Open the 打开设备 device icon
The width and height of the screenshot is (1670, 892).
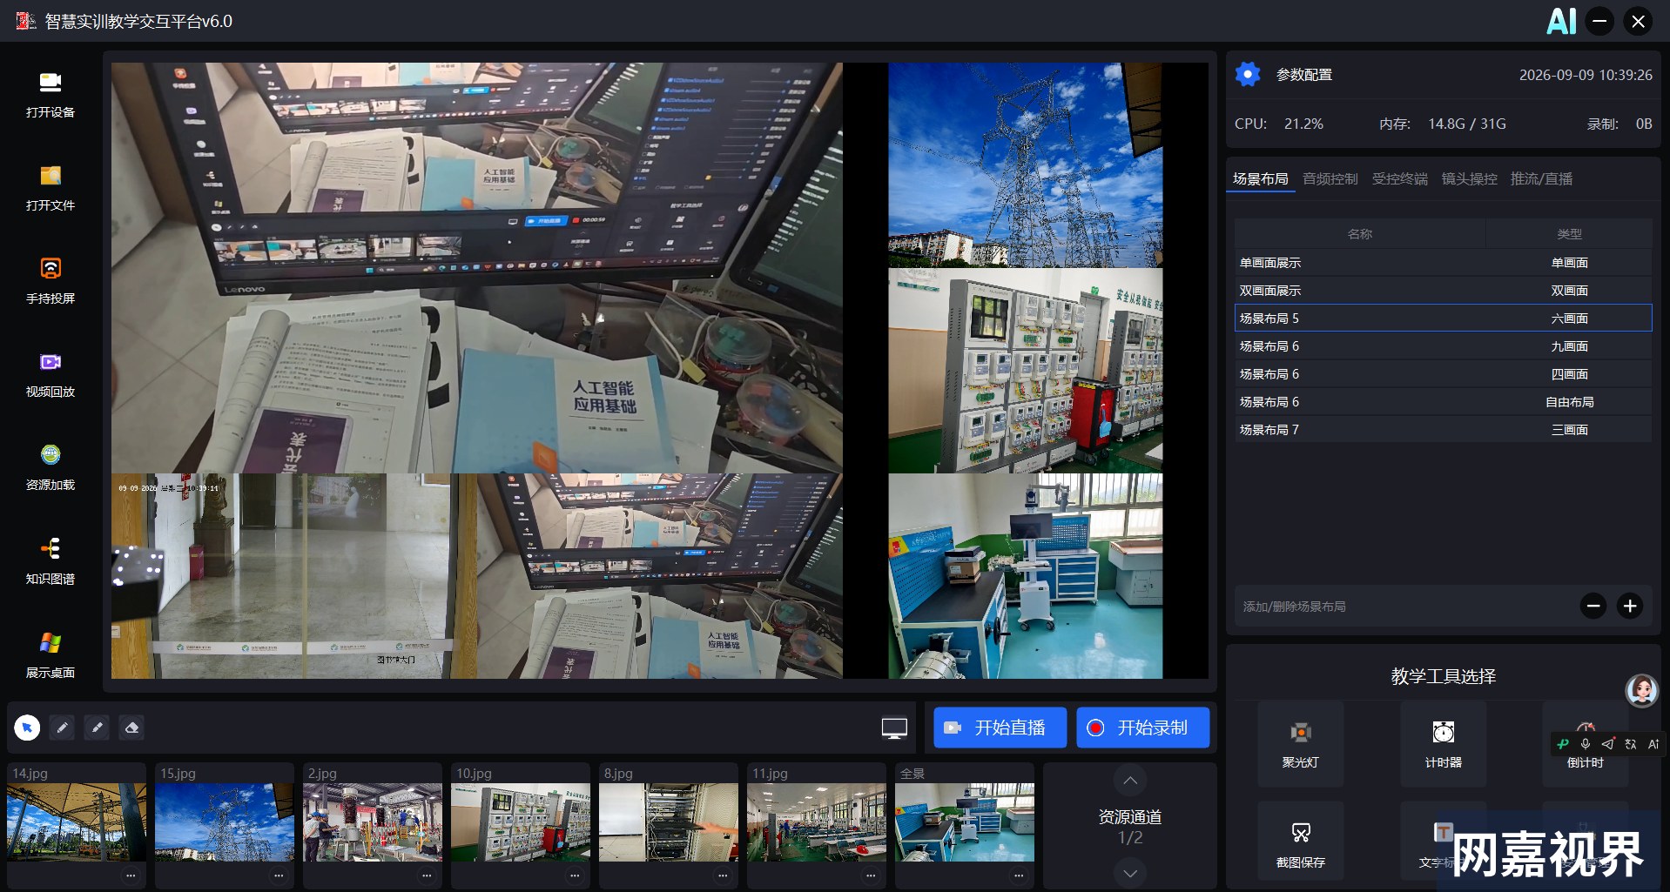point(51,83)
